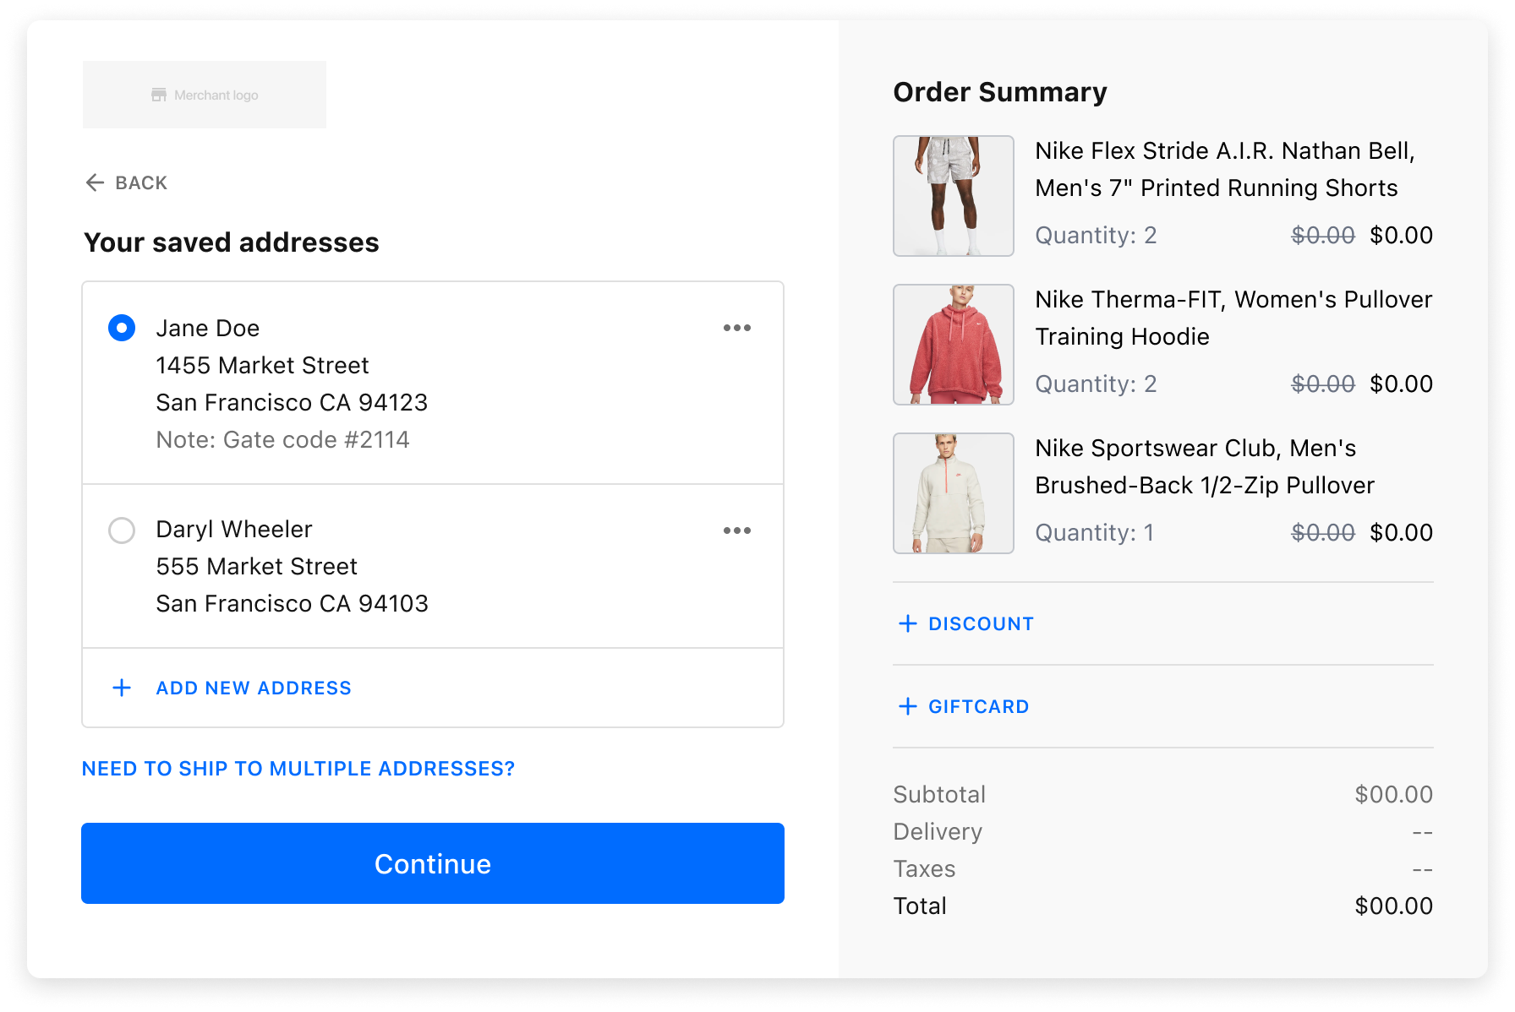Click the back arrow icon
The height and width of the screenshot is (1012, 1515).
click(x=95, y=182)
